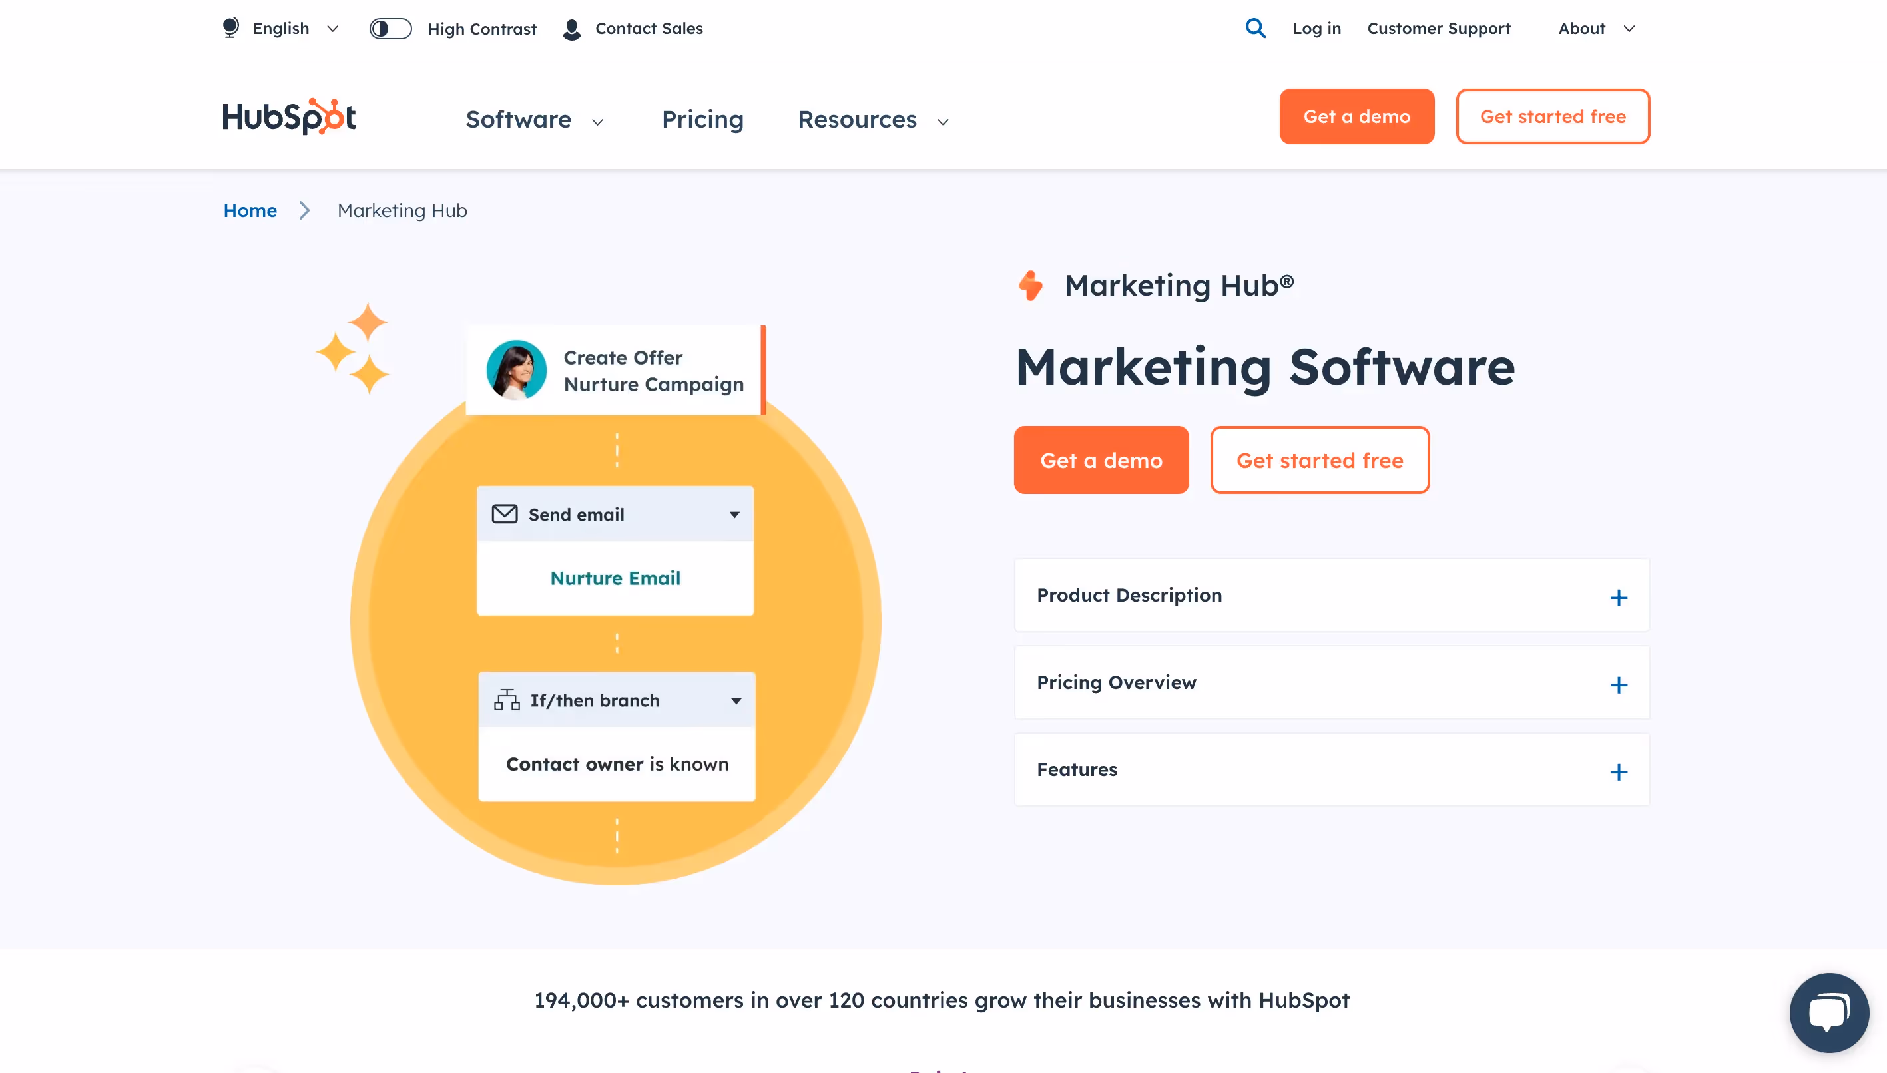This screenshot has width=1887, height=1073.
Task: Go to Customer Support
Action: [x=1439, y=28]
